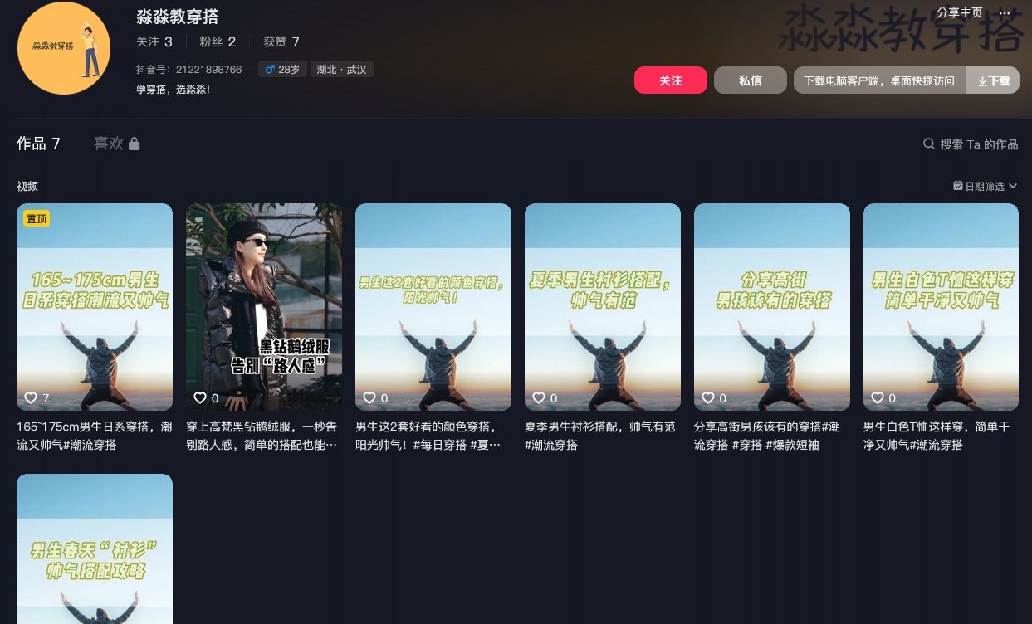Viewport: 1032px width, 624px height.
Task: Switch to the 喜欢 tab
Action: coord(117,144)
